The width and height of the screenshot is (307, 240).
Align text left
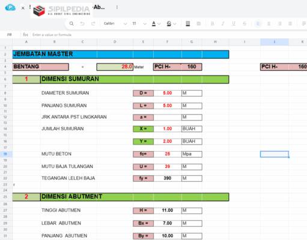point(258,23)
